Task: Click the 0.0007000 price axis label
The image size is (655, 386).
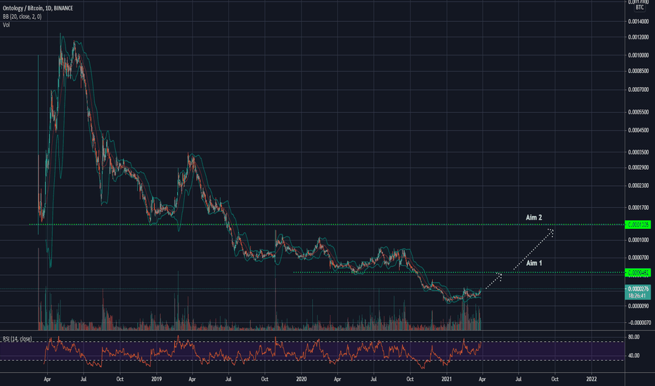Action: click(638, 90)
